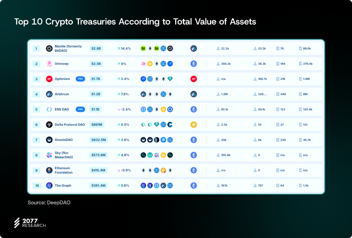Screen dimensions: 352x238
Task: Click the $832.5M GnosisDAO treasury value
Action: point(99,140)
